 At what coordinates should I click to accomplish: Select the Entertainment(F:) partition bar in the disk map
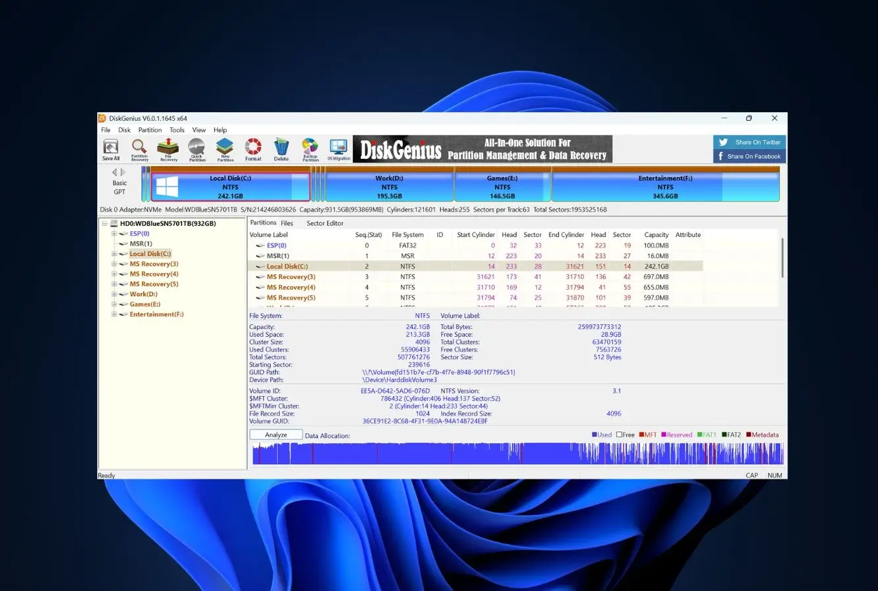point(666,185)
